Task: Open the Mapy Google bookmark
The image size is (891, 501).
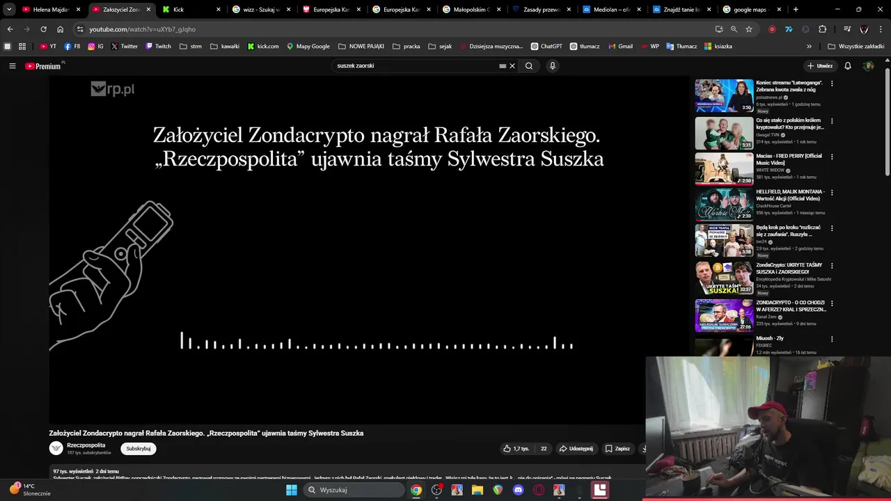Action: tap(308, 47)
